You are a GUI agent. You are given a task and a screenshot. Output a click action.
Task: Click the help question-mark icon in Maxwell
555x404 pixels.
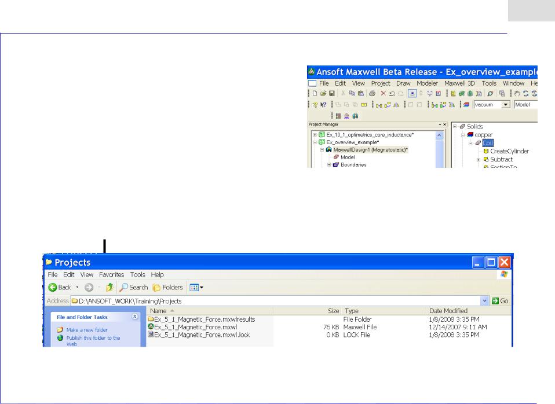click(x=315, y=105)
